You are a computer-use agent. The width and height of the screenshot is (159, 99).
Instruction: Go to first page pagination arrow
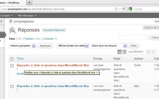[x=148, y=52]
